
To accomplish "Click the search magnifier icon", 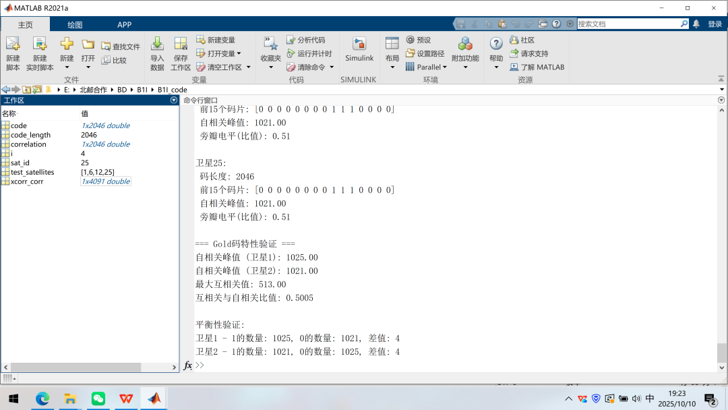I will click(684, 24).
